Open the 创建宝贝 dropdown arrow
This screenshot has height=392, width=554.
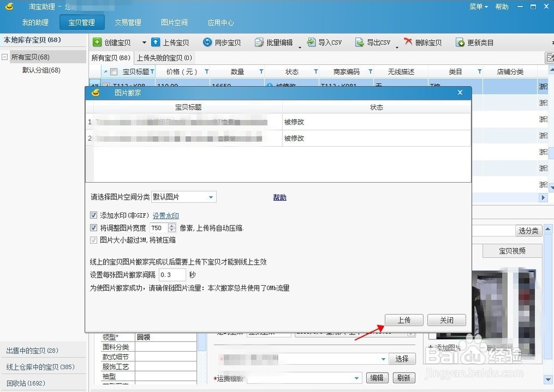click(x=144, y=42)
